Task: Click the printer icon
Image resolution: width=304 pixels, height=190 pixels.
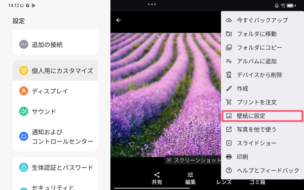Action: 229,157
